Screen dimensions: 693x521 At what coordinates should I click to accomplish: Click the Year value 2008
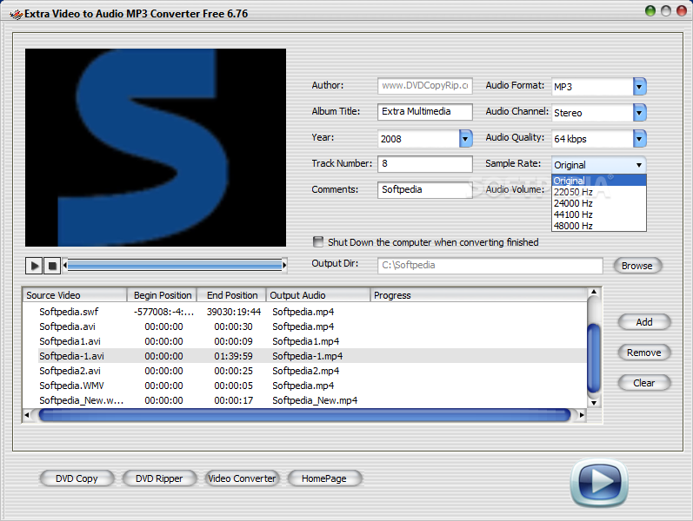(391, 139)
